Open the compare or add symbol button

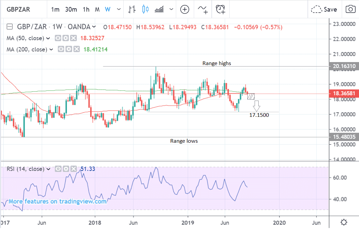(185, 9)
